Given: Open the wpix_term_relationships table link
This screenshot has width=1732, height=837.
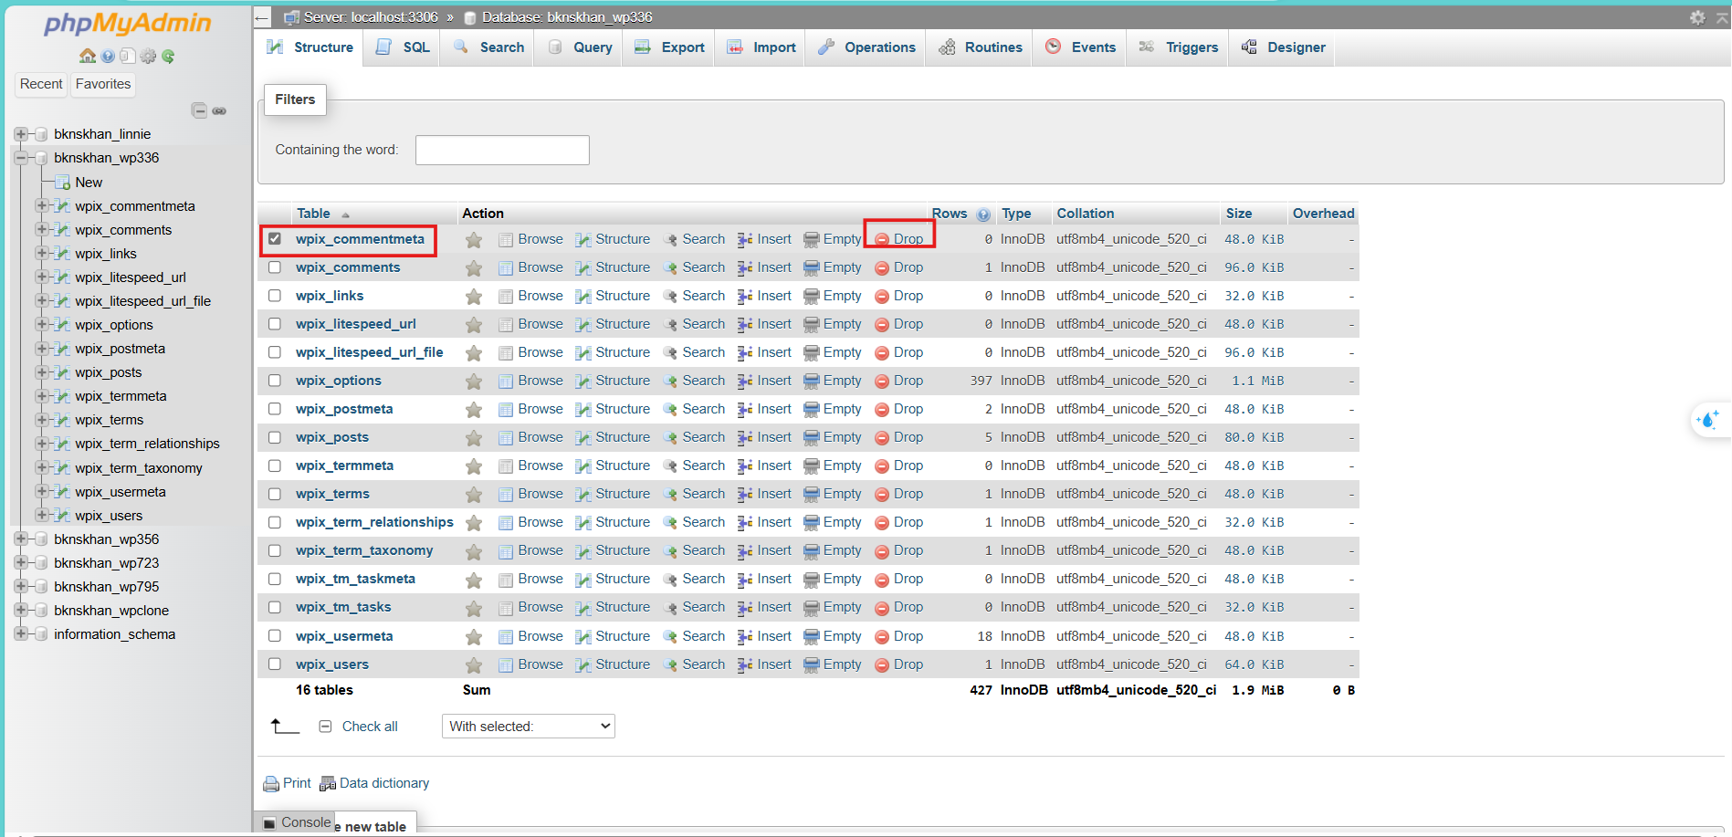Looking at the screenshot, I should pyautogui.click(x=374, y=522).
